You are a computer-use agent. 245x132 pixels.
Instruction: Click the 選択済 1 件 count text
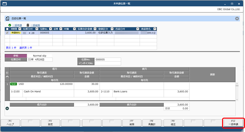(26, 48)
